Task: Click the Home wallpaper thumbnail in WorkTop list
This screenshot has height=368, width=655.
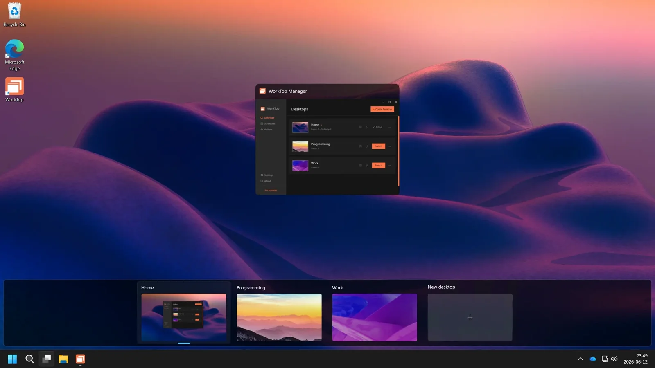Action: tap(300, 127)
